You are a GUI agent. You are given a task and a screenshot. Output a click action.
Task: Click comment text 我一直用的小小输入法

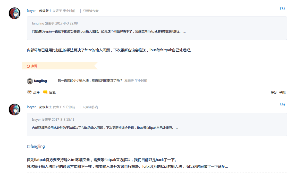pyautogui.click(x=90, y=81)
